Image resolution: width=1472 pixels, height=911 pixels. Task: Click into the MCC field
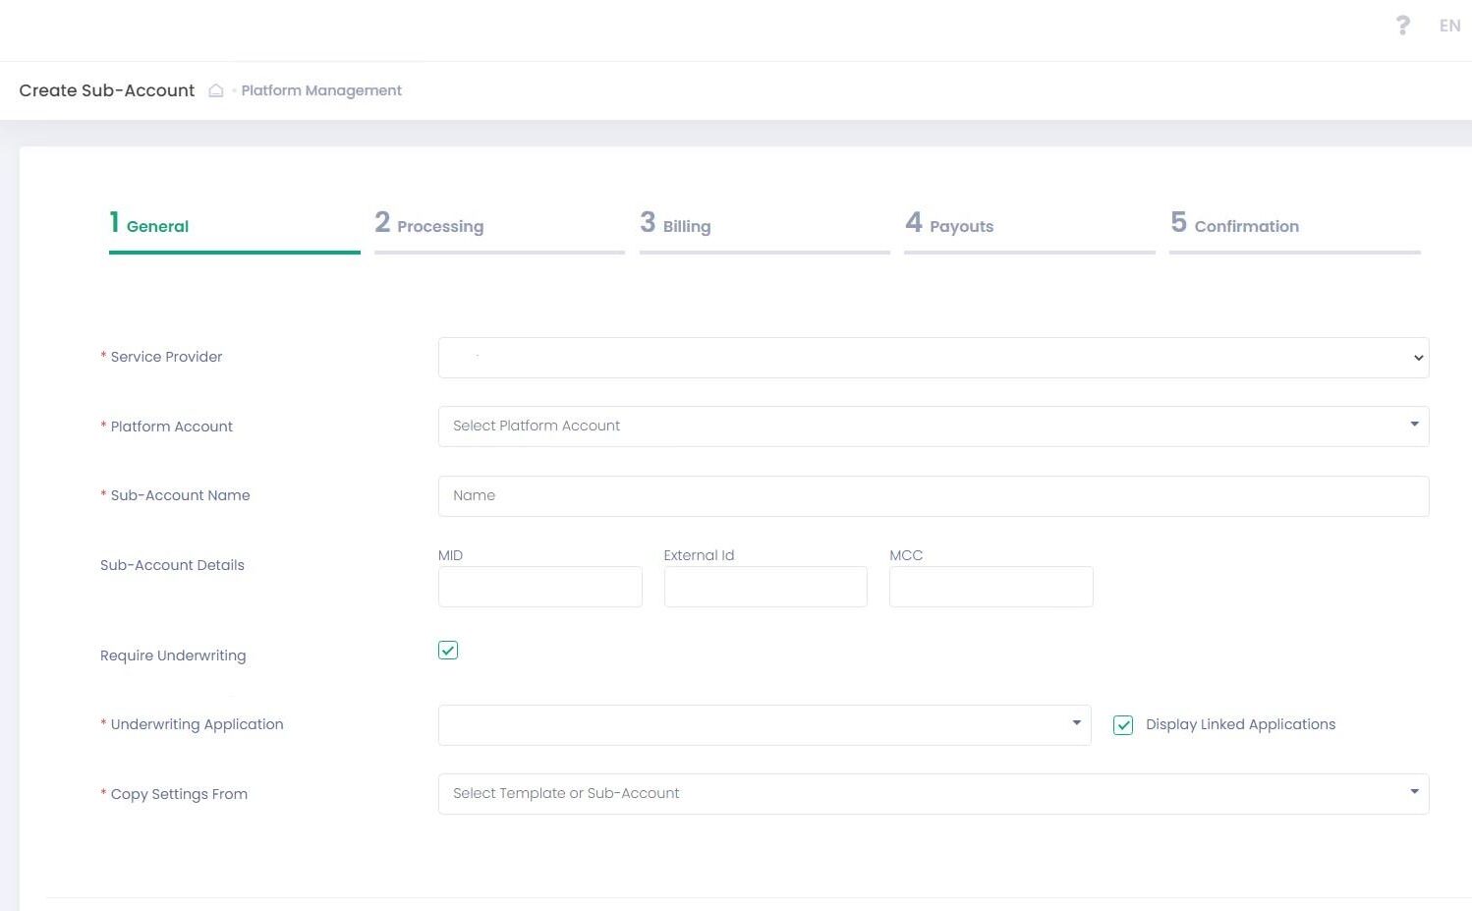(x=991, y=587)
